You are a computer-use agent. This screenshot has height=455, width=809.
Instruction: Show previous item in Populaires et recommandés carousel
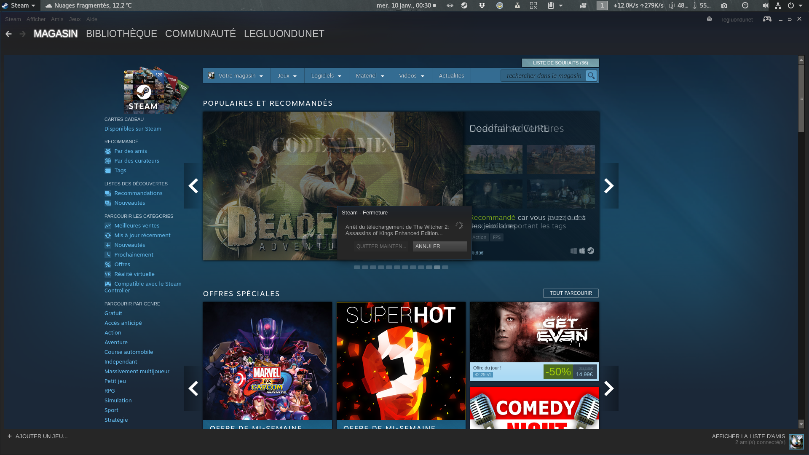[193, 186]
